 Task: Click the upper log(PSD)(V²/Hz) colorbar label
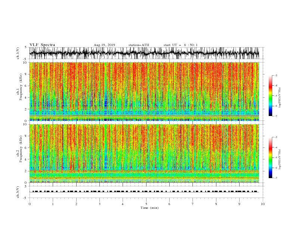click(280, 98)
